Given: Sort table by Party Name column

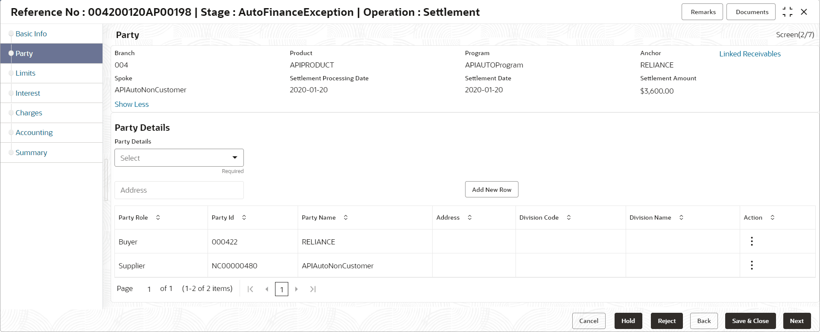Looking at the screenshot, I should point(346,217).
